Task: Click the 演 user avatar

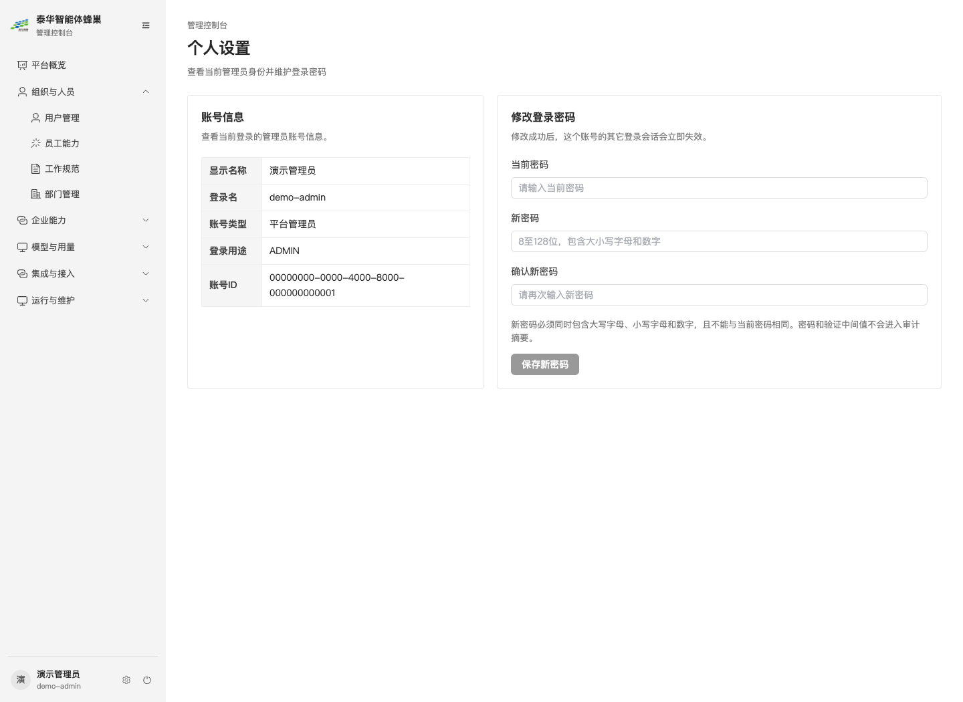Action: [x=21, y=679]
